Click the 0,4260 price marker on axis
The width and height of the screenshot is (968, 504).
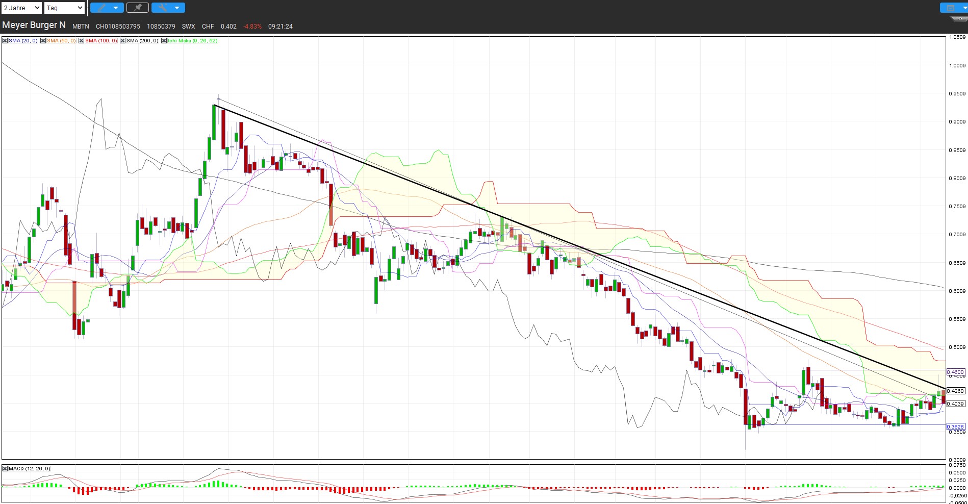(956, 391)
